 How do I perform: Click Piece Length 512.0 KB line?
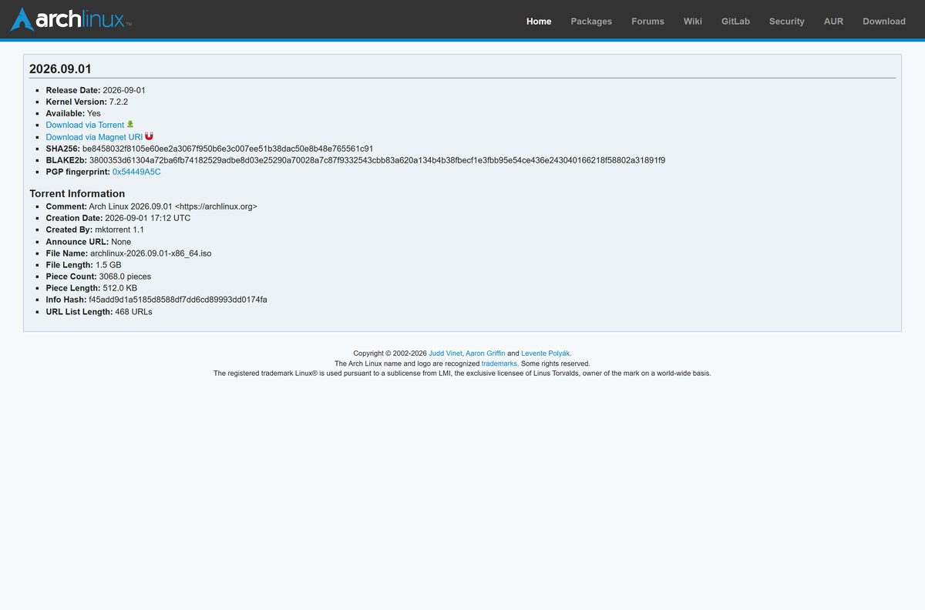tap(92, 288)
